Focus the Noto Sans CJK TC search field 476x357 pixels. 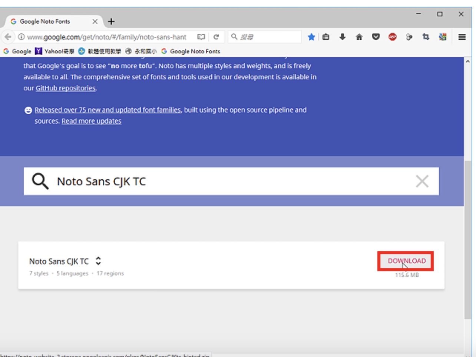coord(232,181)
